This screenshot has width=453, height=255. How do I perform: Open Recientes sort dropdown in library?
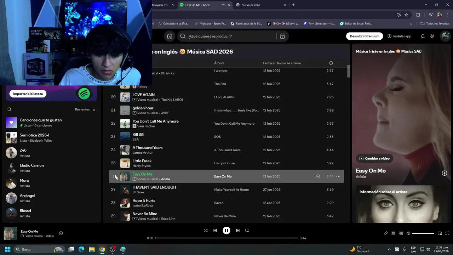pos(85,109)
